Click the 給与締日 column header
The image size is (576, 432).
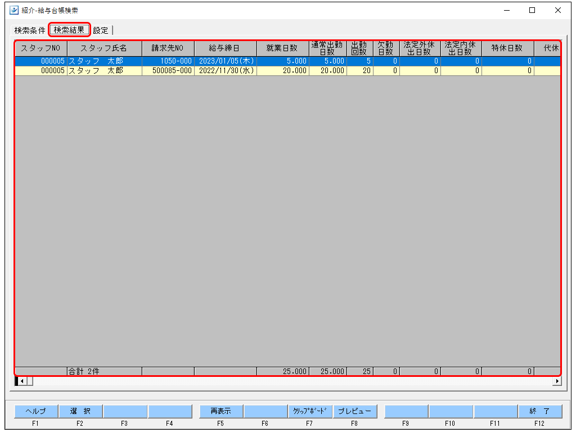coord(226,48)
